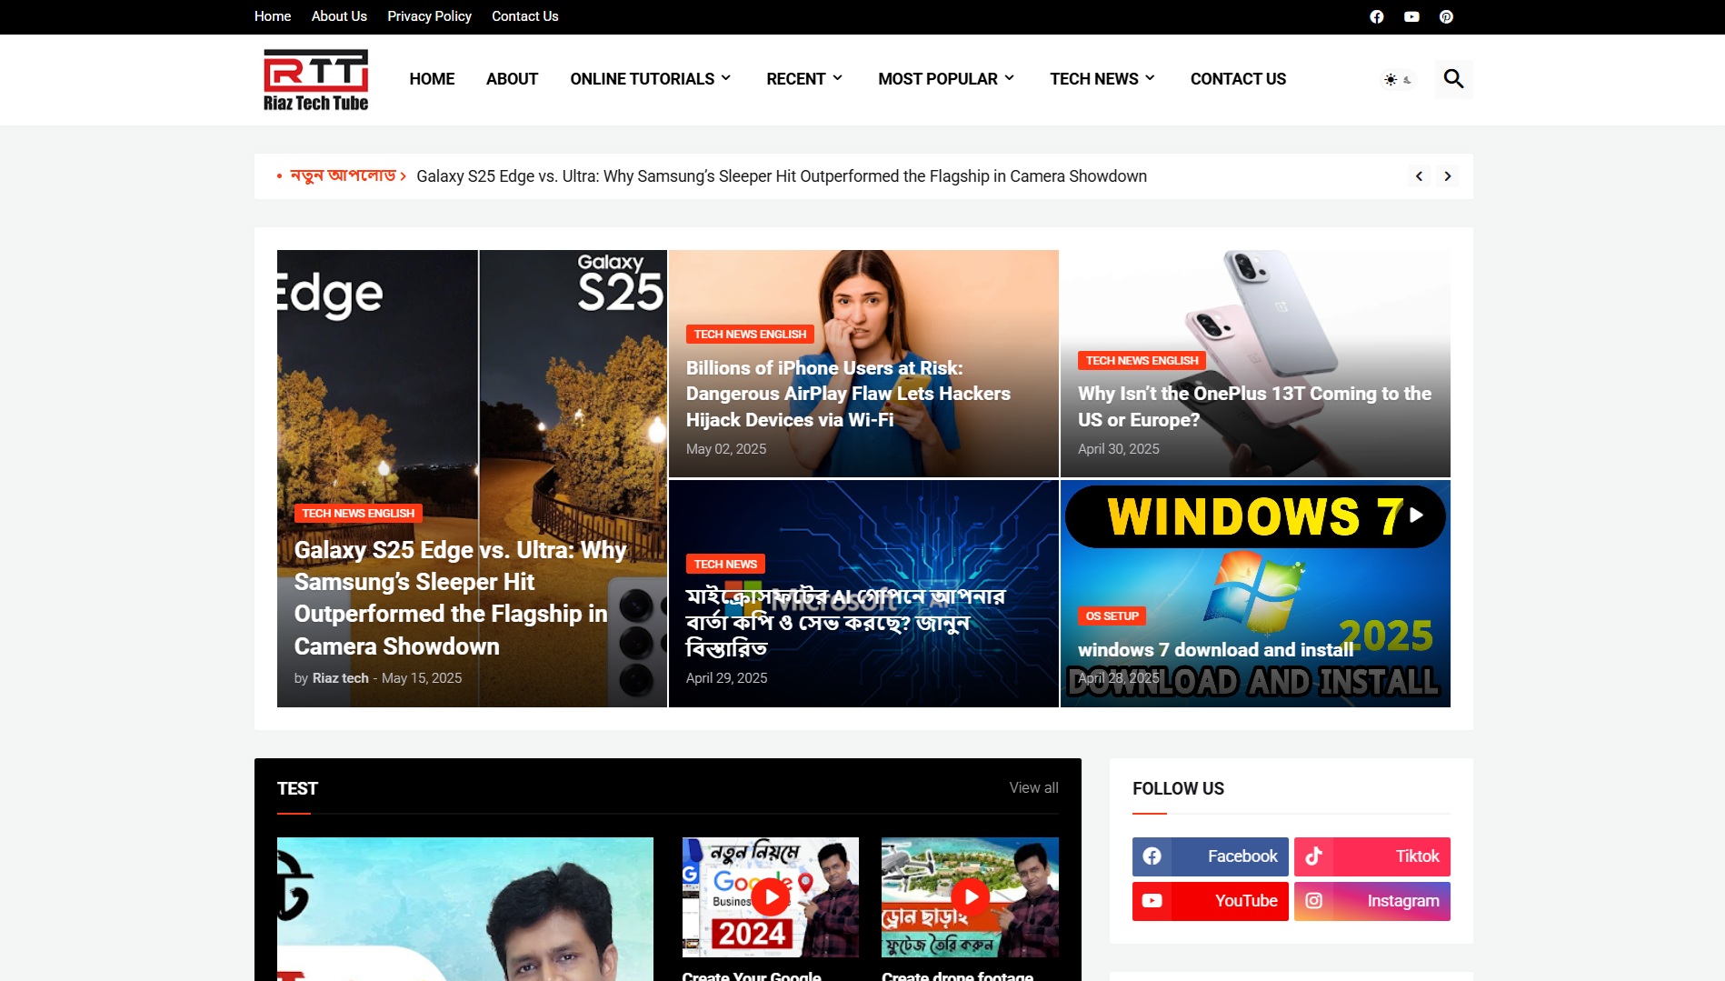This screenshot has height=981, width=1725.
Task: Click the Privacy Policy link
Action: [429, 16]
